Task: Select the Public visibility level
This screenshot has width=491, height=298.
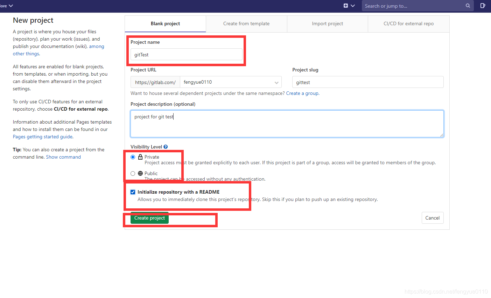Action: 133,173
